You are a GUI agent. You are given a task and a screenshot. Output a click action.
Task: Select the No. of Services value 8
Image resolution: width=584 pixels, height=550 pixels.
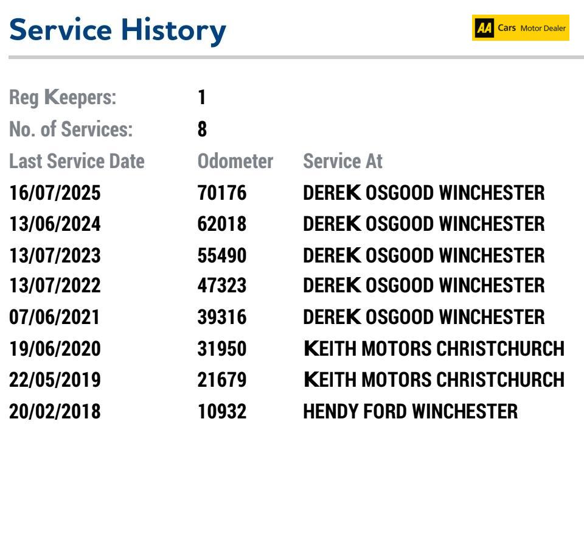tap(202, 129)
